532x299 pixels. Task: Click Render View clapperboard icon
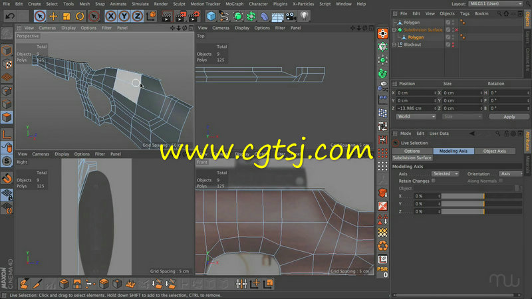pyautogui.click(x=167, y=16)
